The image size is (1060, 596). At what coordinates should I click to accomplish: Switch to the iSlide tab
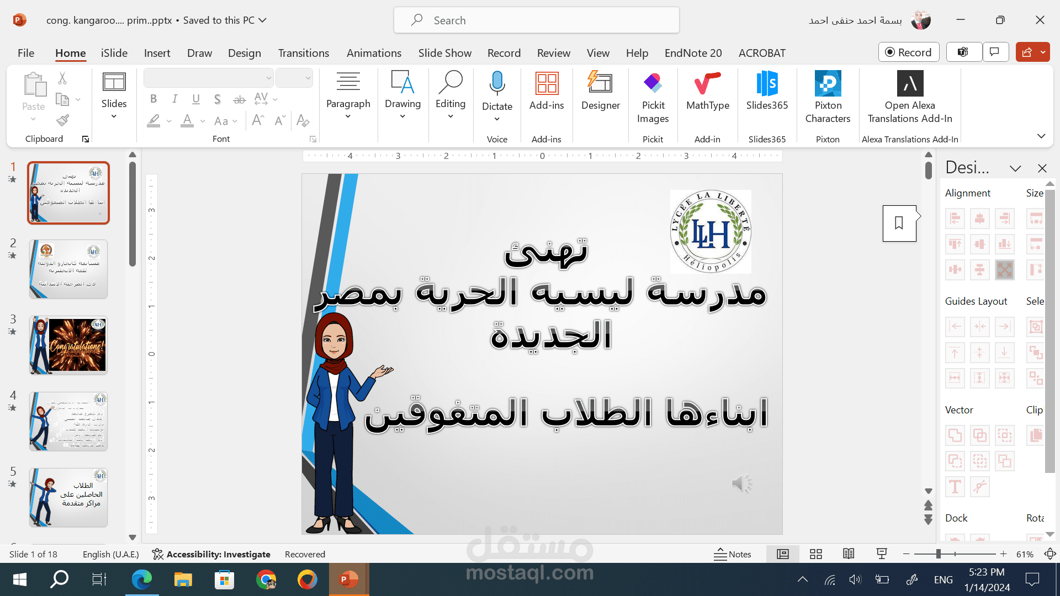click(114, 53)
